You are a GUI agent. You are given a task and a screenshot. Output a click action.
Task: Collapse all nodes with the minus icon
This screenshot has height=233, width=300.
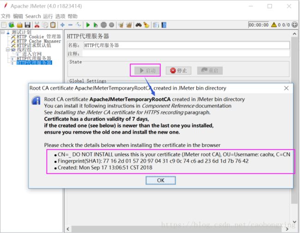tap(71, 25)
